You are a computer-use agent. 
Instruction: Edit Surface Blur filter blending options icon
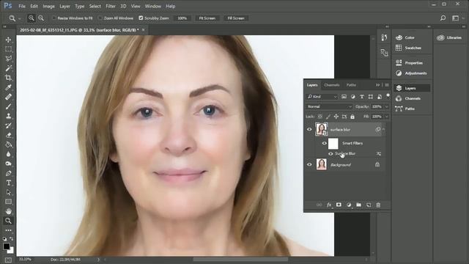coord(379,153)
